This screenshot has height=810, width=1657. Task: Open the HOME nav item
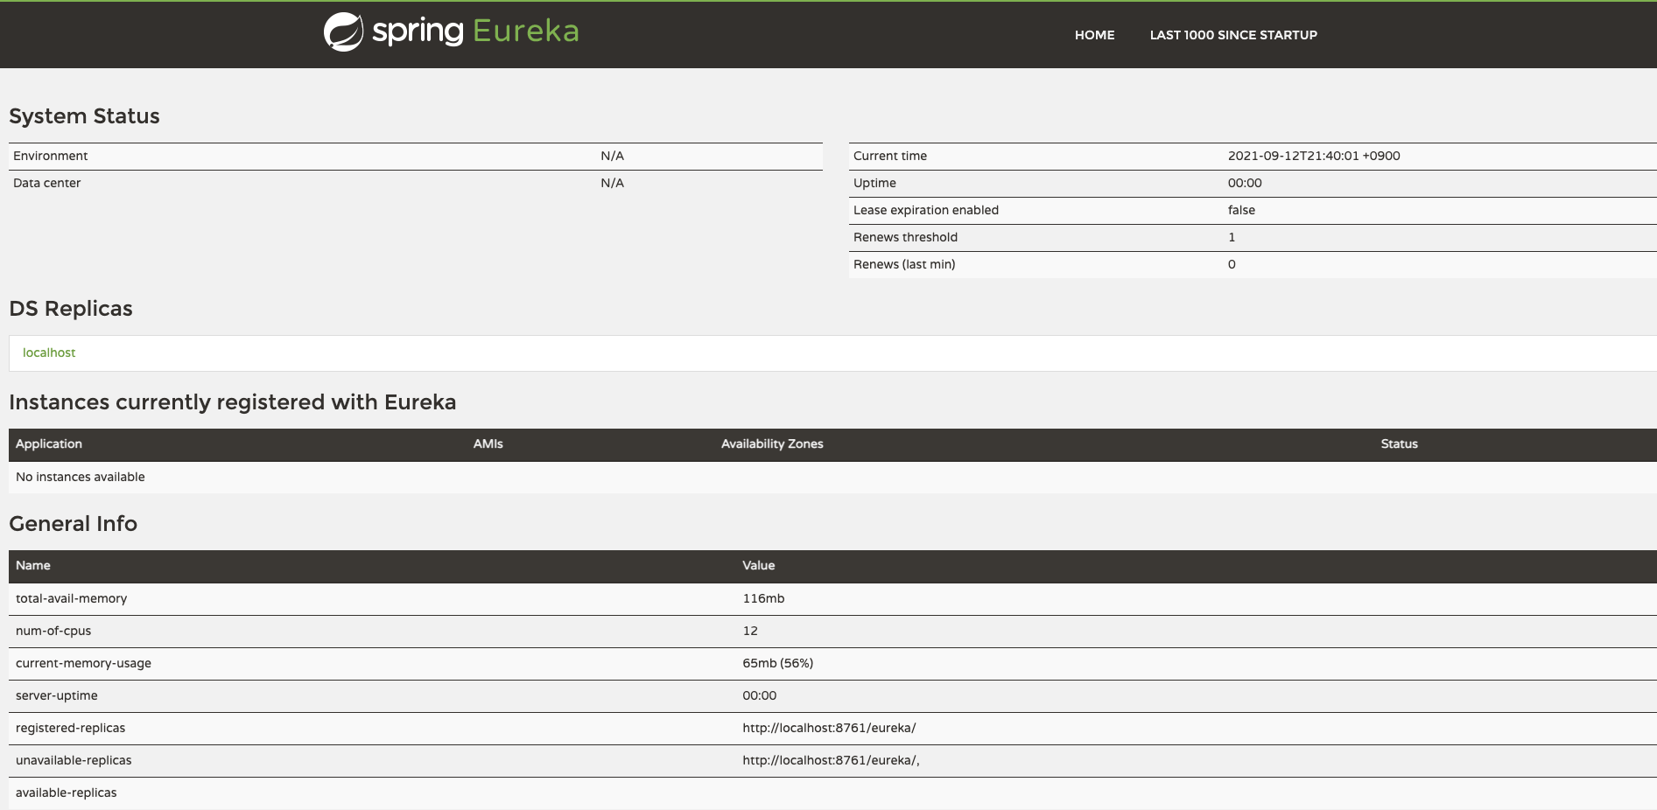(1094, 35)
